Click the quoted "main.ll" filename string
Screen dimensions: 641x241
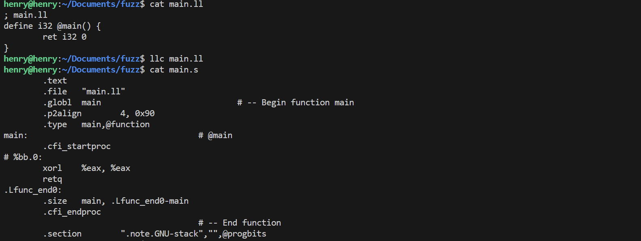103,92
